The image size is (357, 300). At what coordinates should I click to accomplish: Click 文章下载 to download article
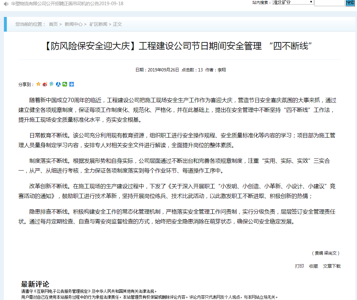332,266
